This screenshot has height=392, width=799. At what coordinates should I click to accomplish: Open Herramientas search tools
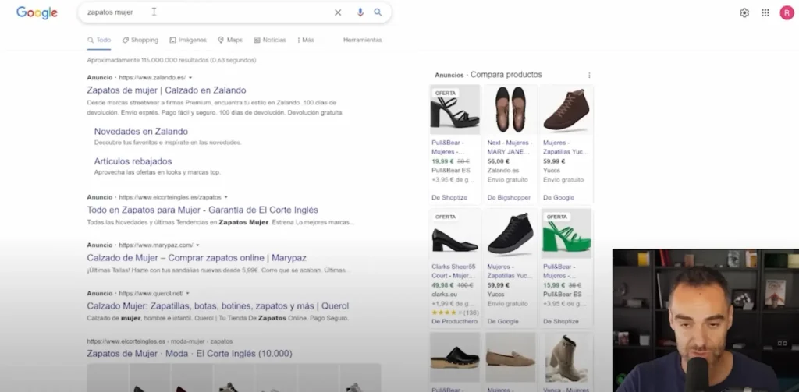coord(362,40)
